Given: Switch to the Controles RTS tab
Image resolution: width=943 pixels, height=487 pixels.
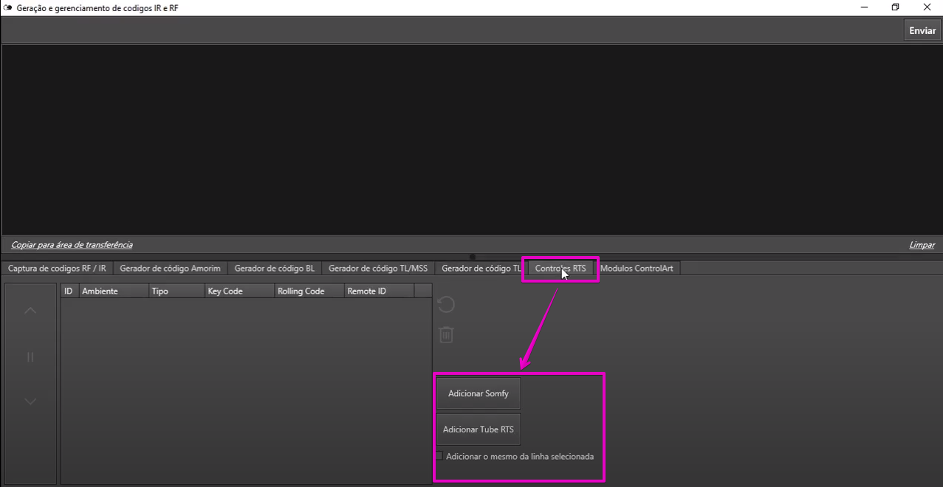Looking at the screenshot, I should [x=560, y=269].
